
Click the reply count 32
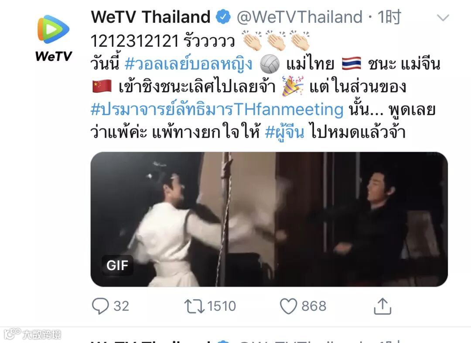tap(121, 306)
